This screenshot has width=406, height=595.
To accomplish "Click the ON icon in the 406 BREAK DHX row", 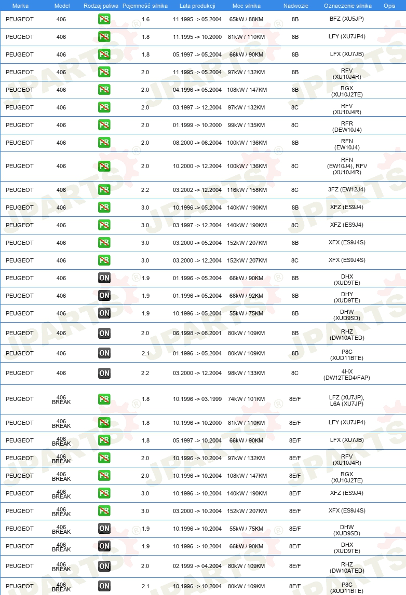I will pyautogui.click(x=104, y=546).
